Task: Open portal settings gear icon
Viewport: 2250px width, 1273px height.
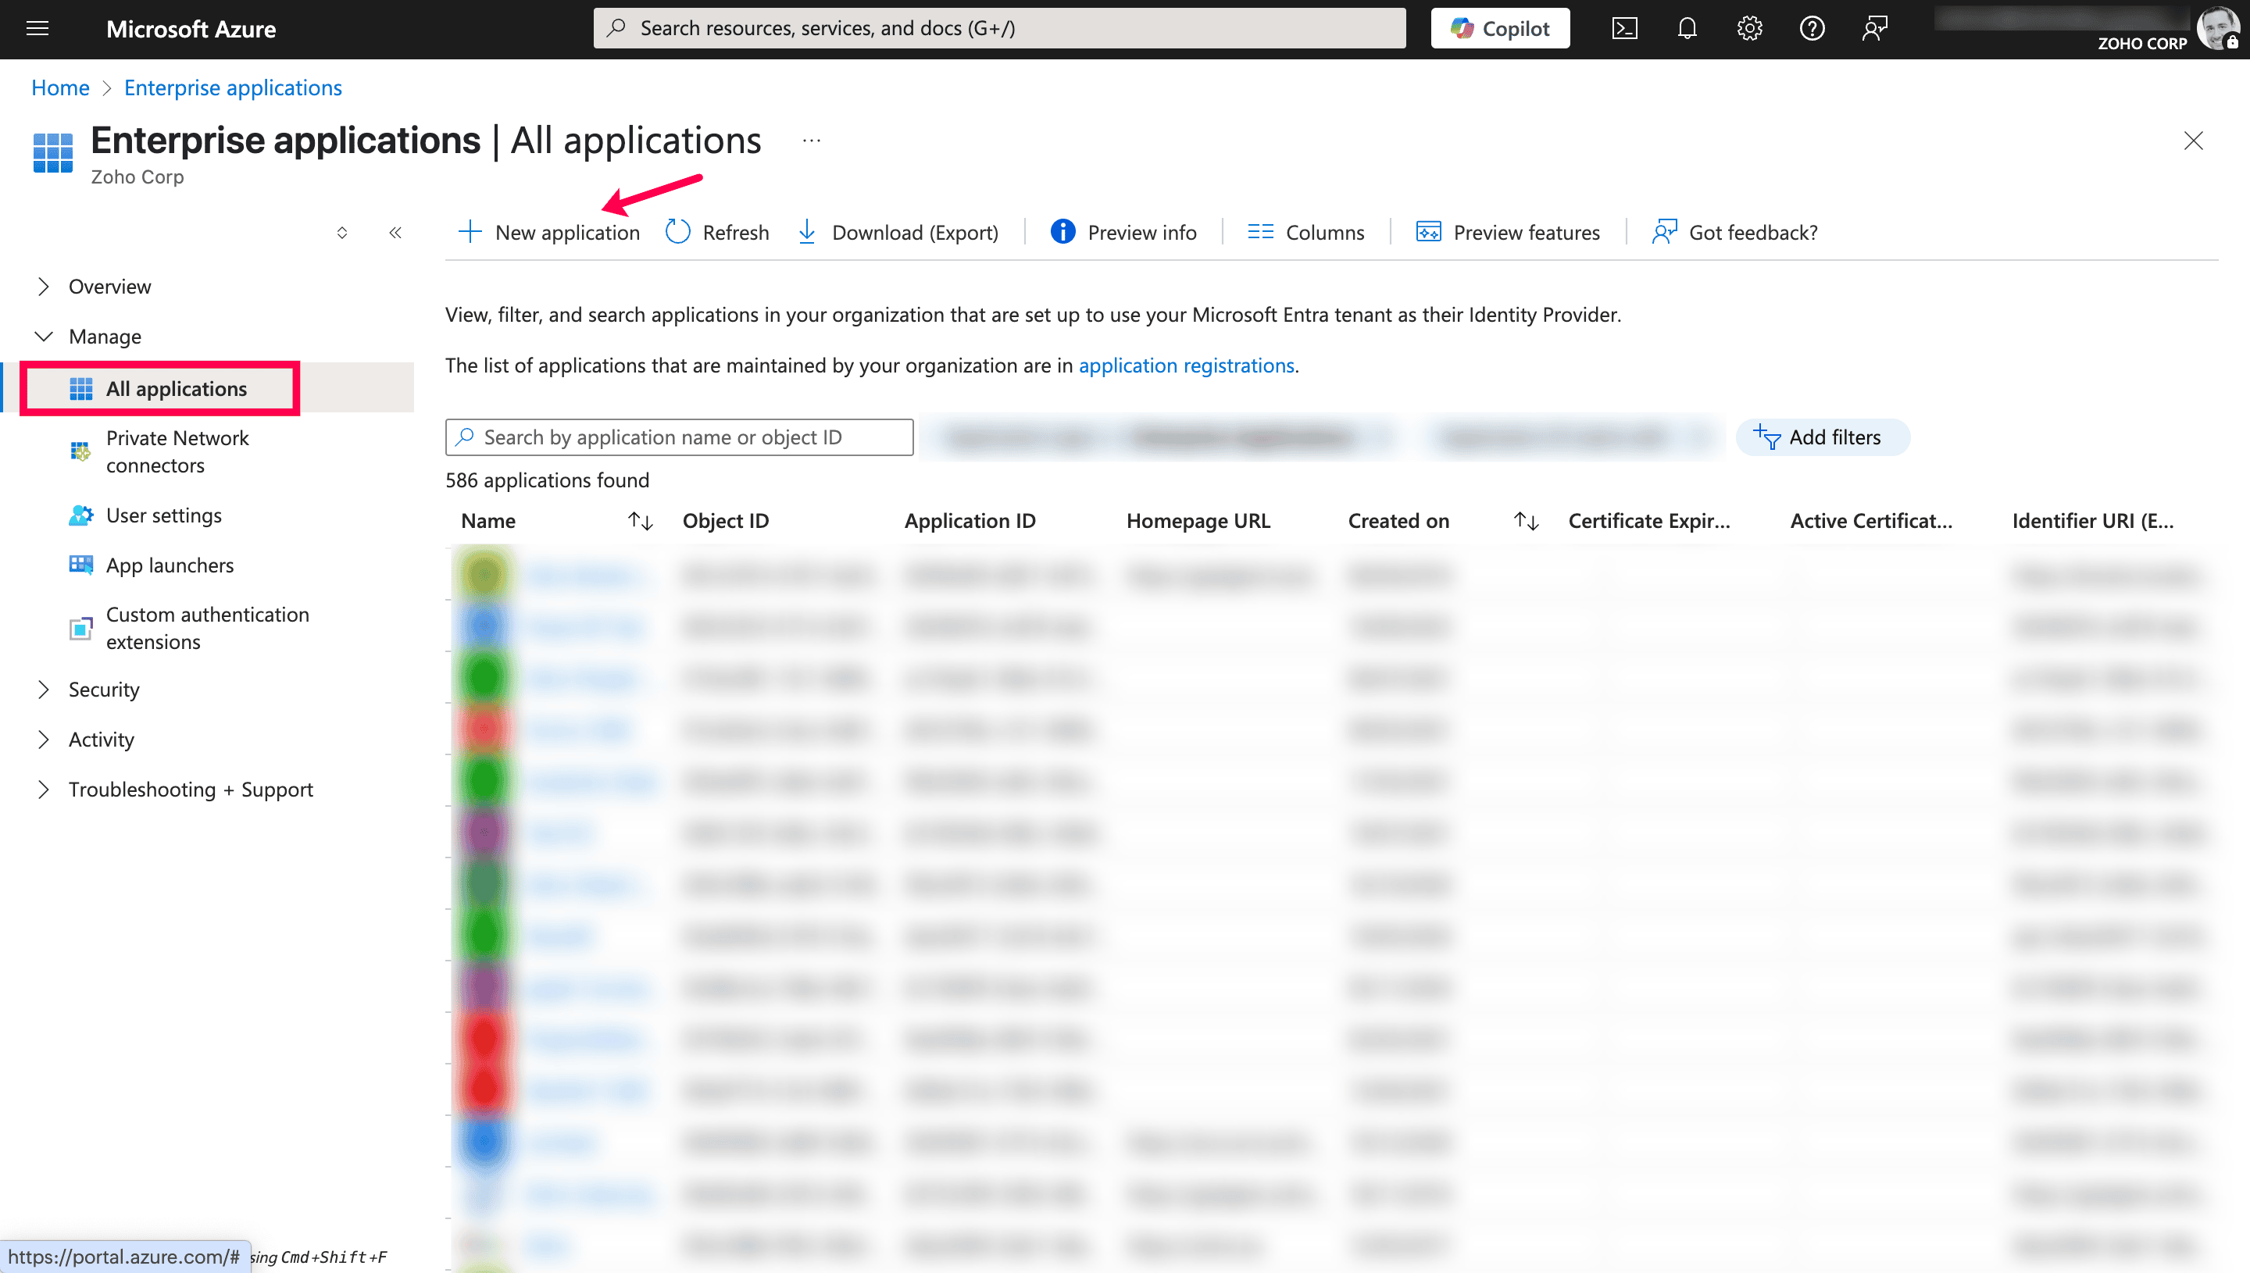Action: [1749, 28]
